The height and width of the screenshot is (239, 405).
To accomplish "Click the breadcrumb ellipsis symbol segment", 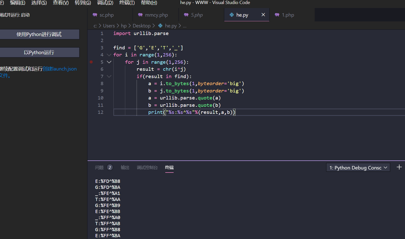I will pyautogui.click(x=185, y=26).
